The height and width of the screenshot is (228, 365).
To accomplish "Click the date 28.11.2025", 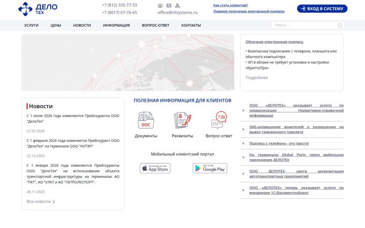I will (35, 192).
